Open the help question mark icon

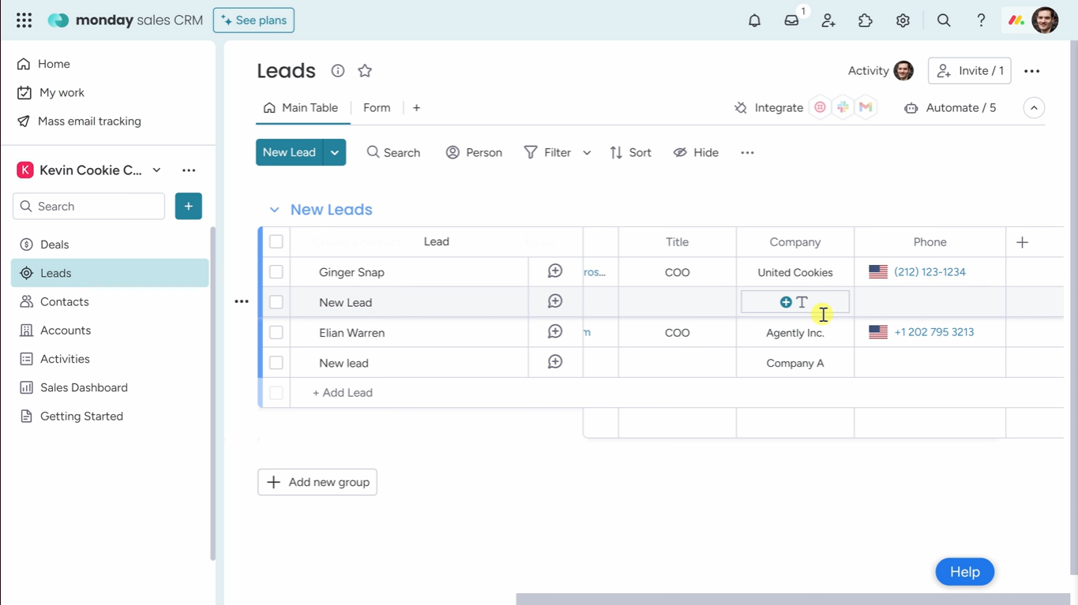coord(980,20)
